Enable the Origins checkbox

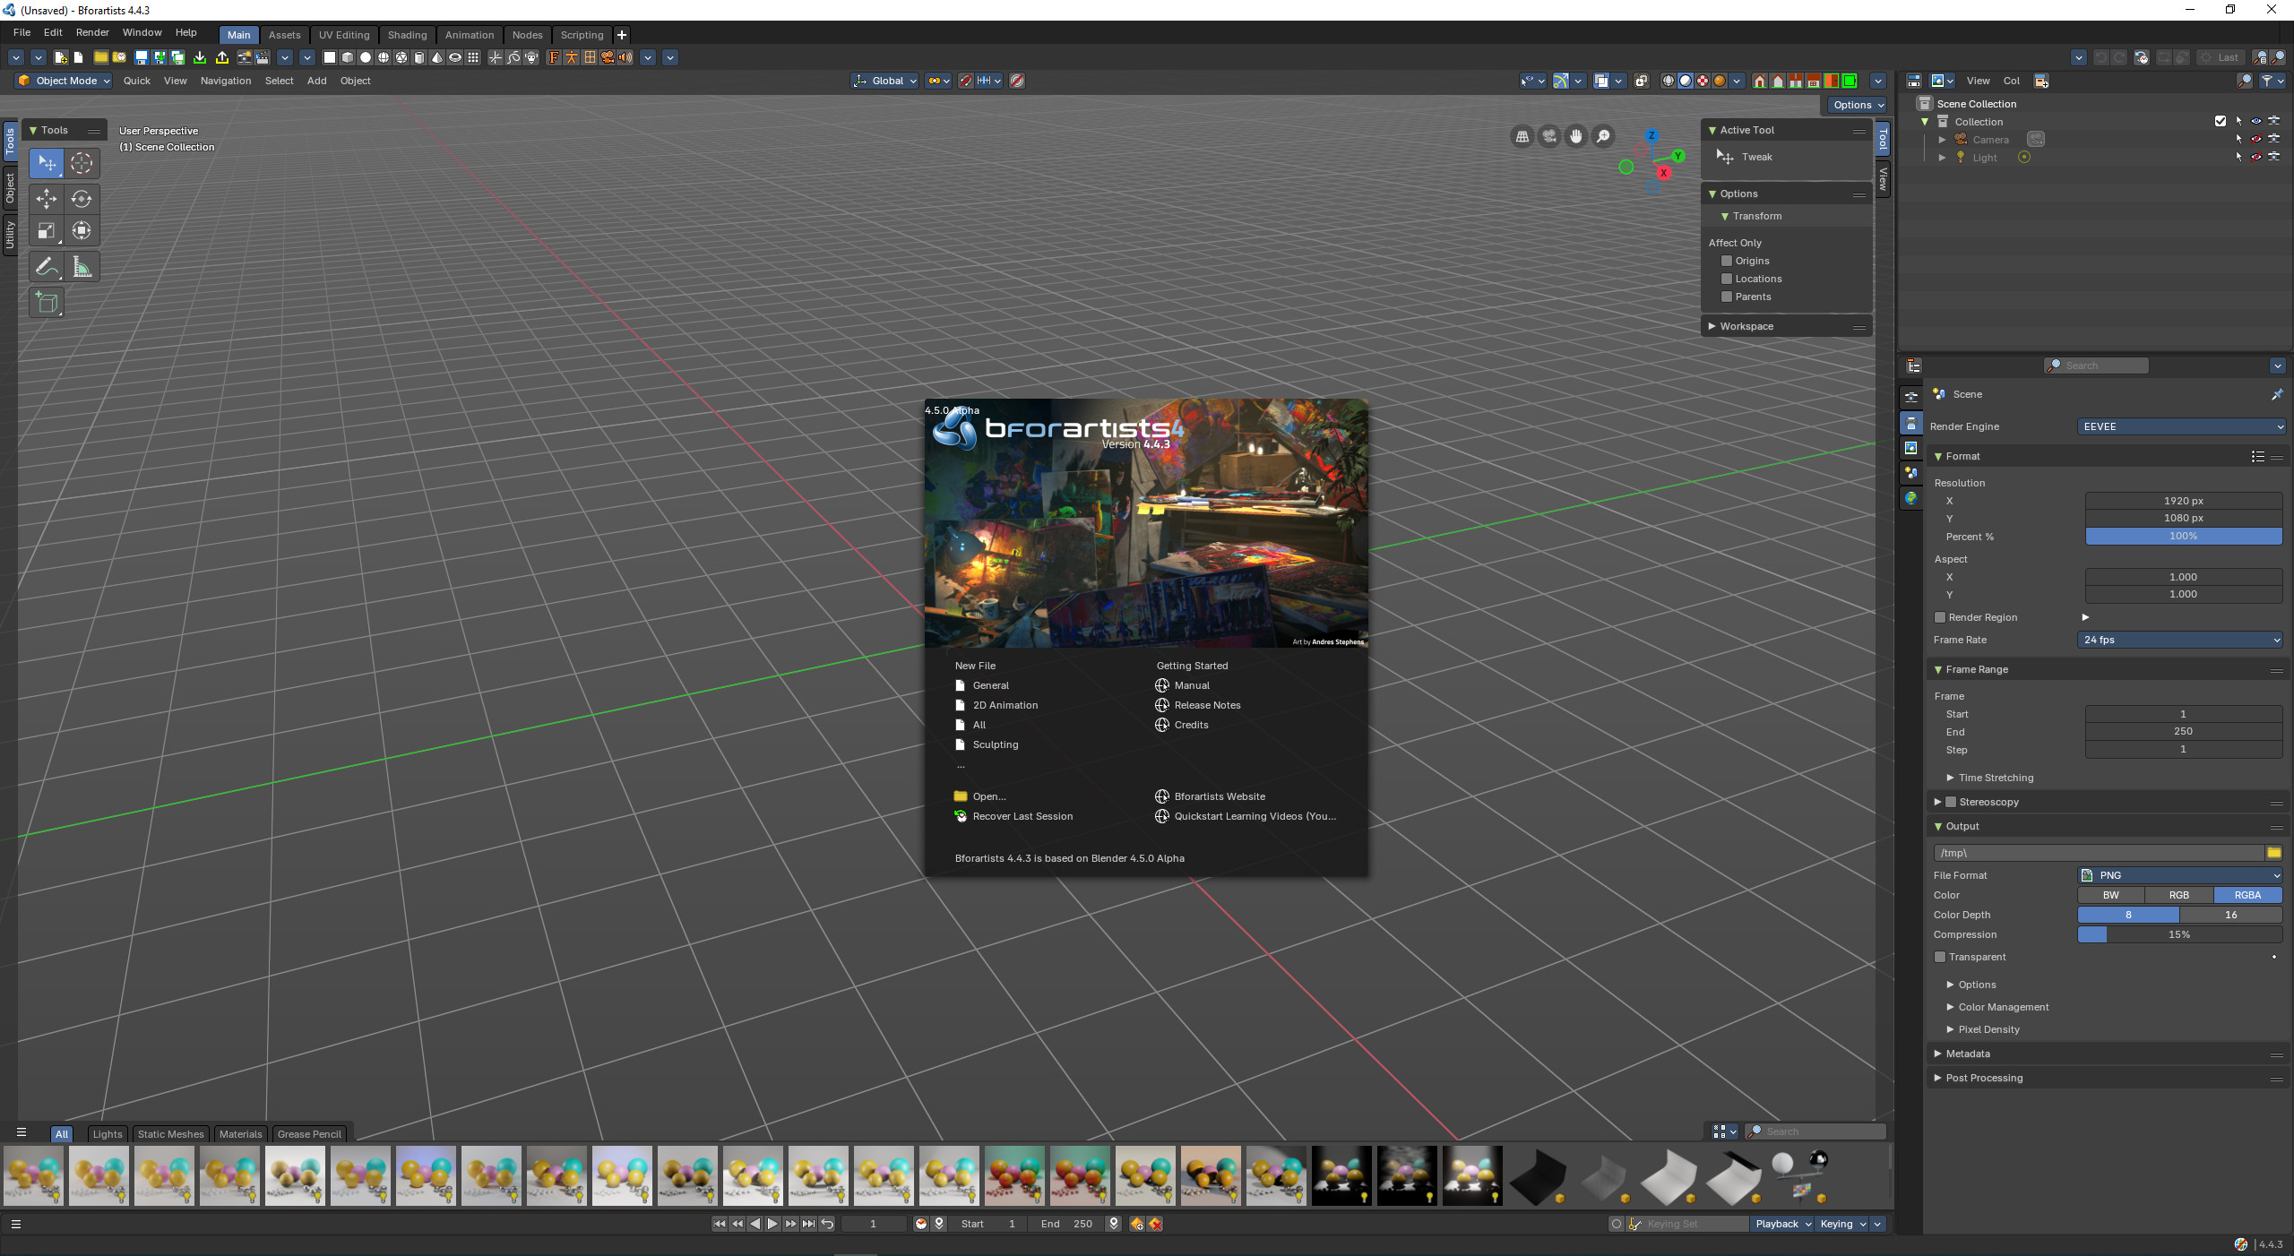[x=1727, y=261]
